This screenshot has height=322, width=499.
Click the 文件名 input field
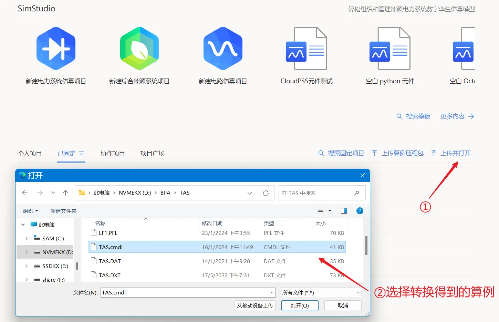(x=188, y=293)
